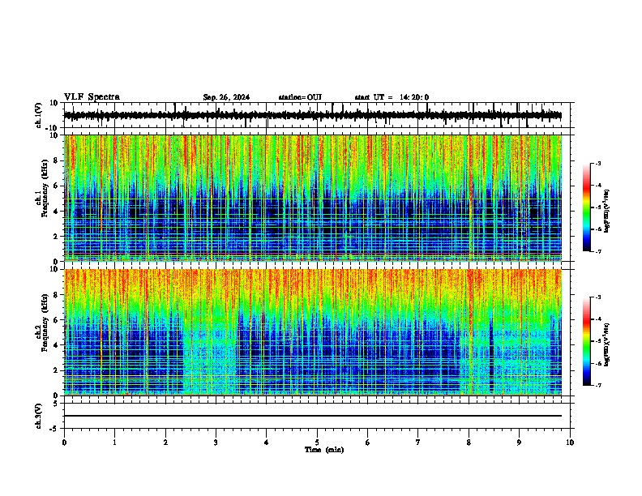Click the ch.1 spectrogram plot
Image resolution: width=642 pixels, height=496 pixels.
click(x=313, y=198)
